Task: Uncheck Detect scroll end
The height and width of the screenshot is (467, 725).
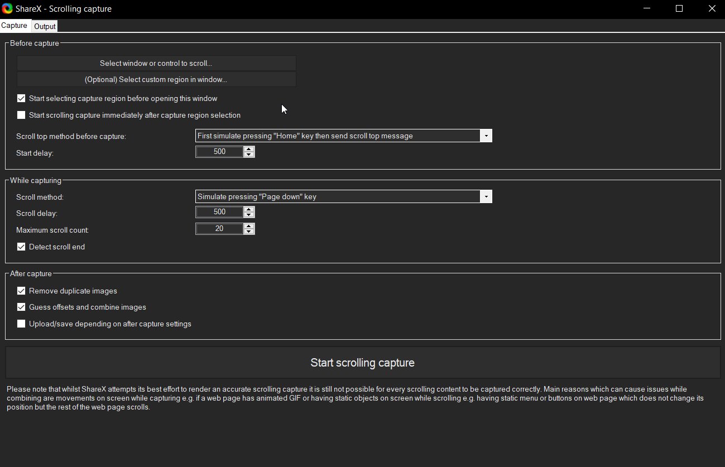Action: 21,247
